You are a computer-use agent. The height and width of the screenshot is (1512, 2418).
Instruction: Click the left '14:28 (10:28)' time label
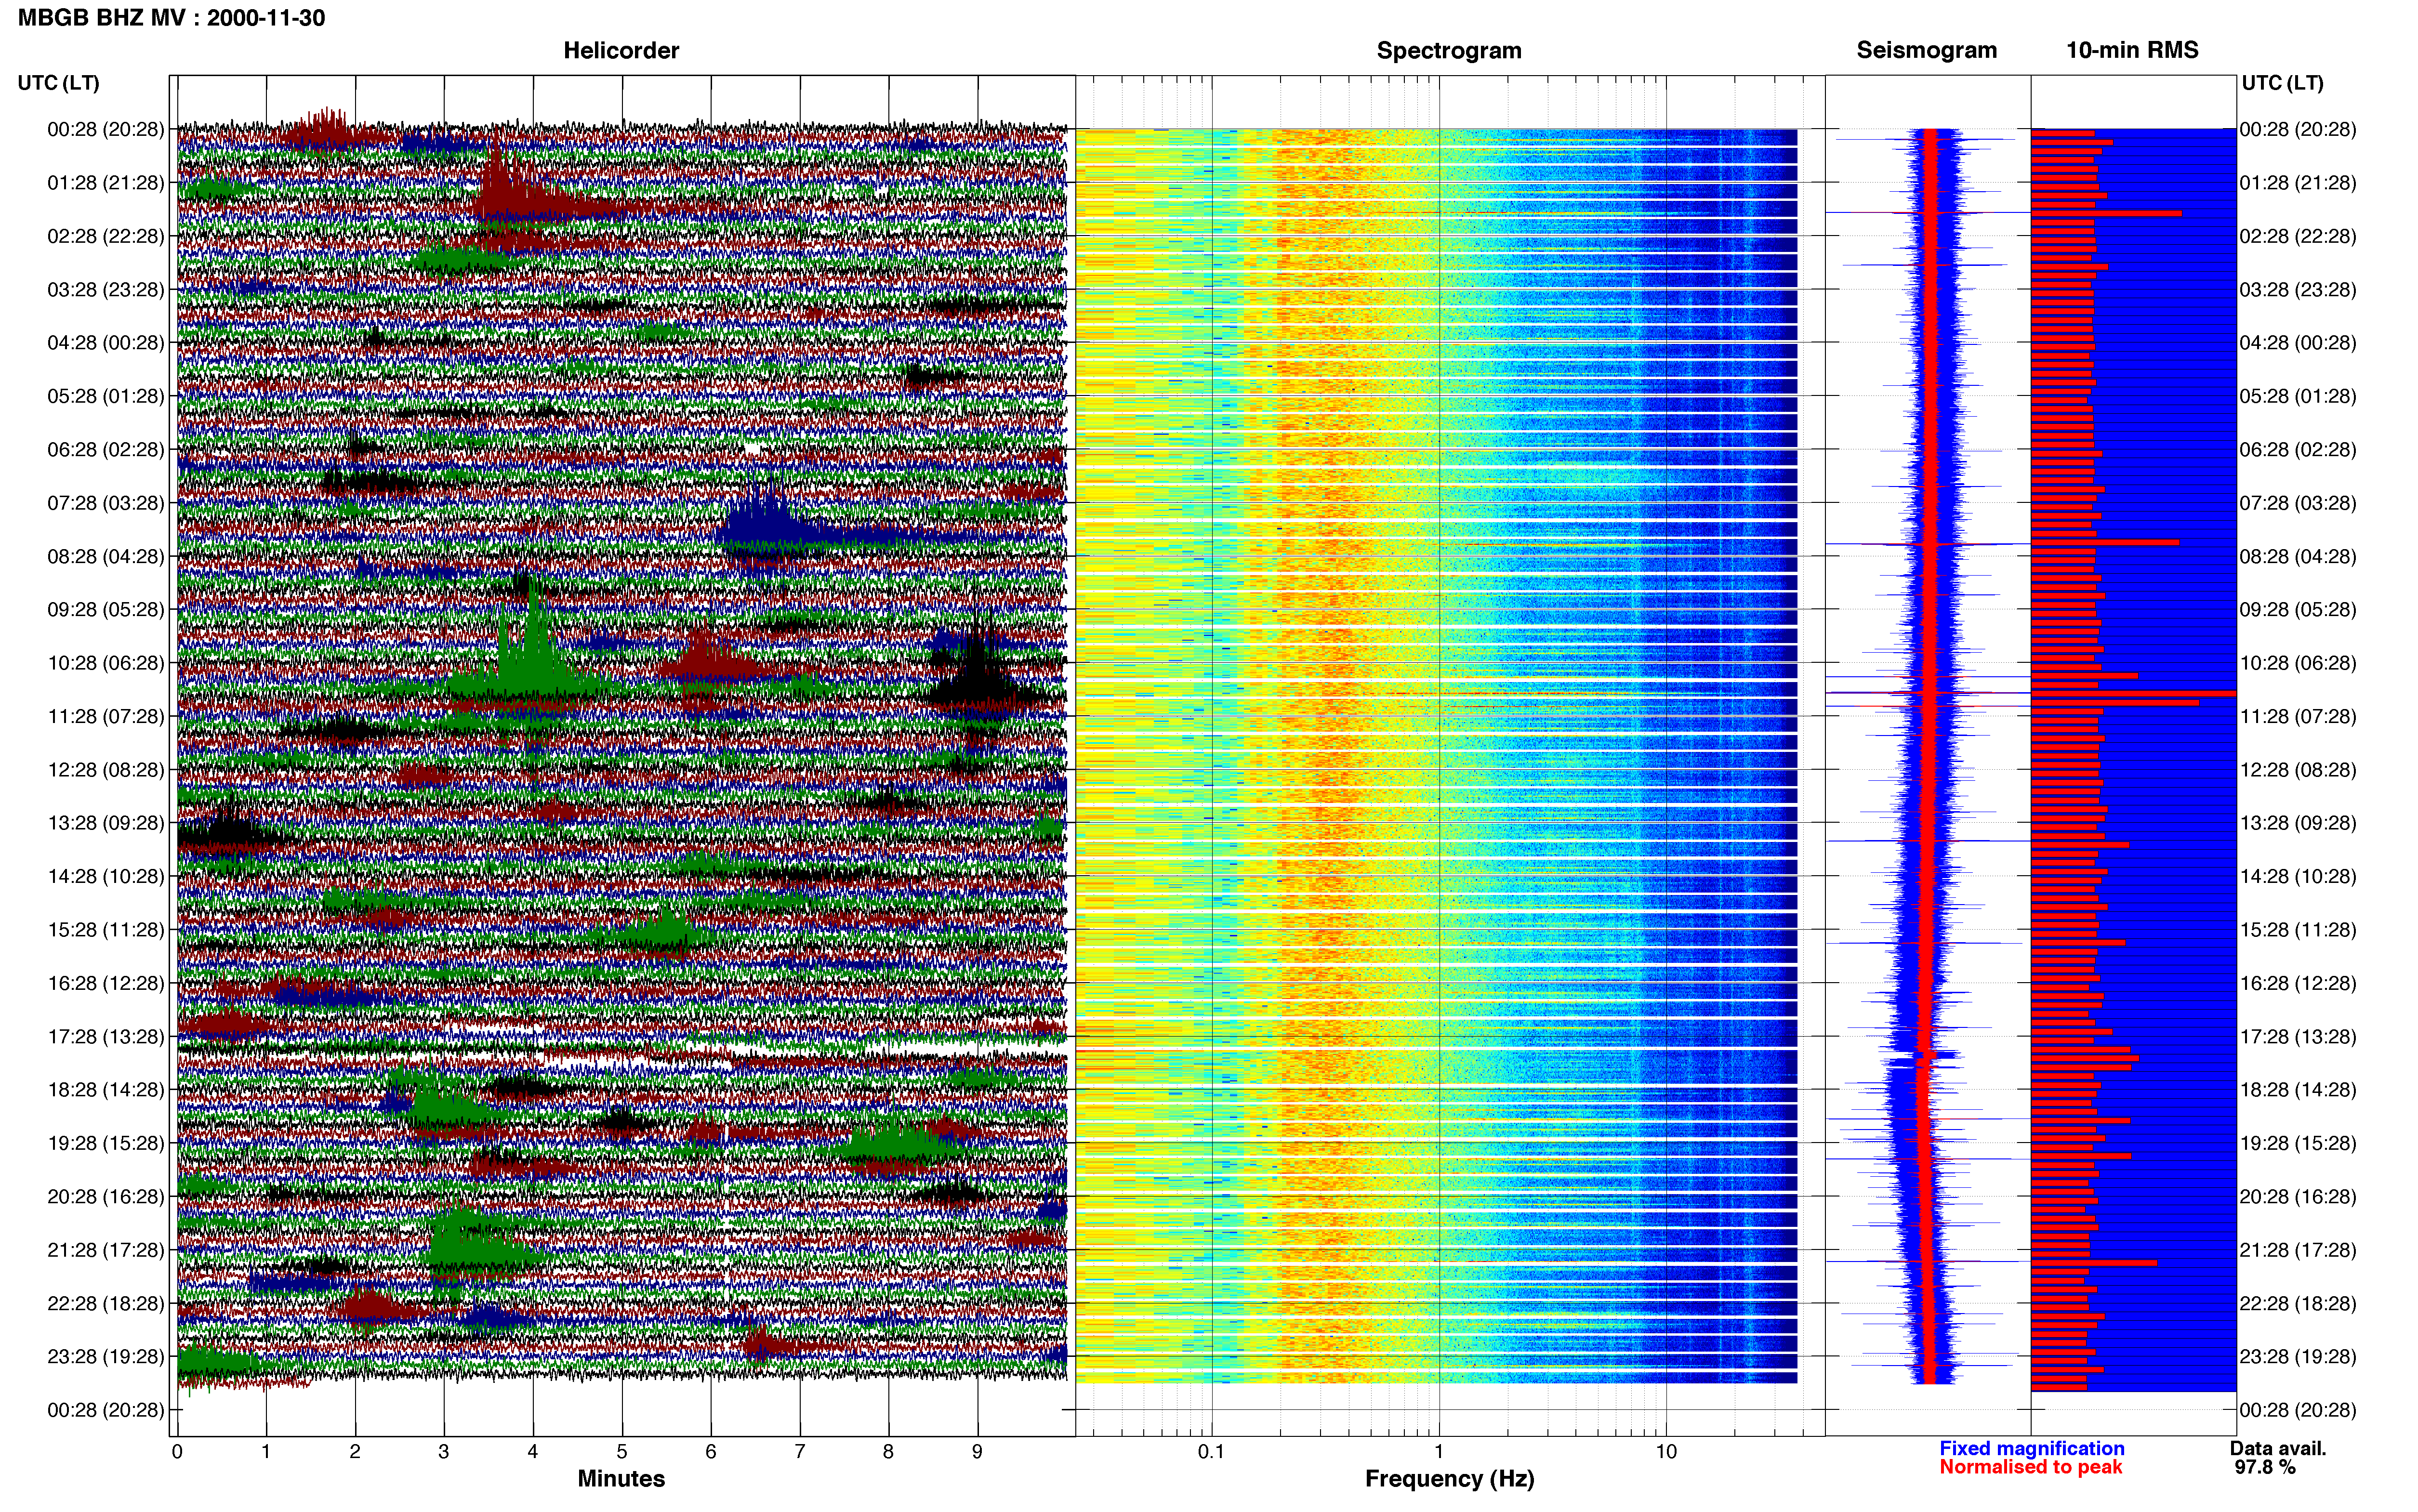pos(106,876)
